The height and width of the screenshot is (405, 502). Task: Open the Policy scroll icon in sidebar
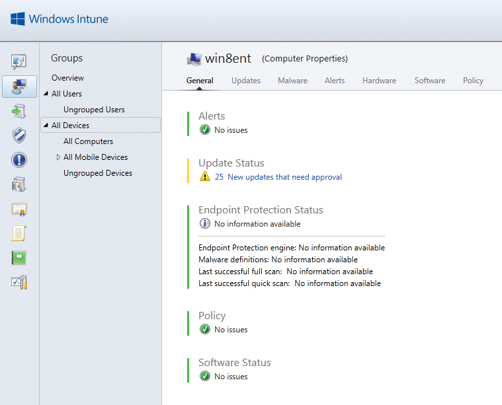click(x=19, y=233)
